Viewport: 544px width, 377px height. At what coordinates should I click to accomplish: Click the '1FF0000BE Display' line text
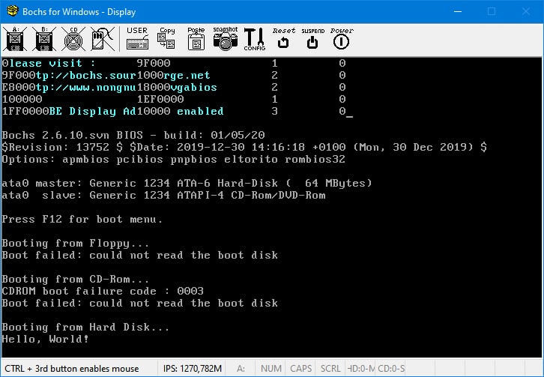pyautogui.click(x=112, y=111)
